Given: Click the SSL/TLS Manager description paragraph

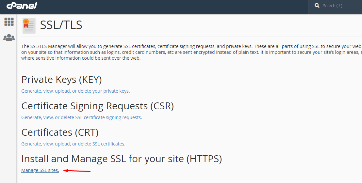Looking at the screenshot, I should coord(192,52).
